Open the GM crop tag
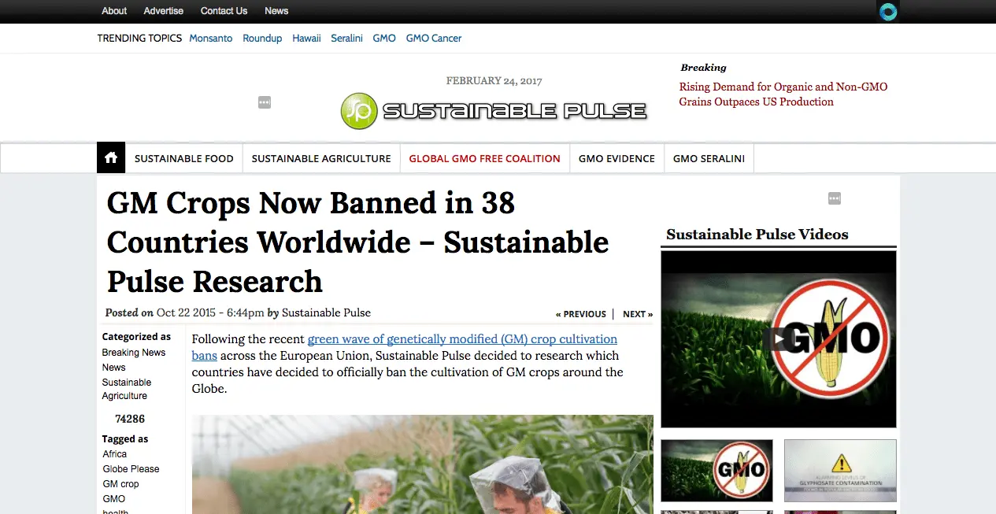 (x=120, y=484)
